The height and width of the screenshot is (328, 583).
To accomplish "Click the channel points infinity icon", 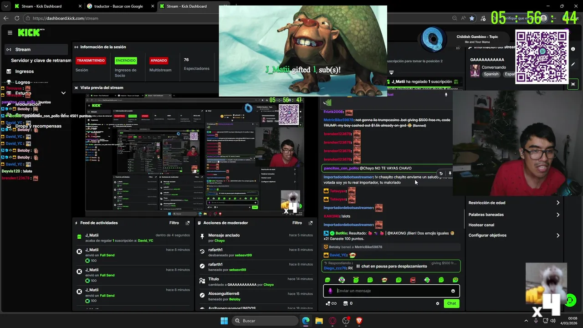I will pos(331,303).
